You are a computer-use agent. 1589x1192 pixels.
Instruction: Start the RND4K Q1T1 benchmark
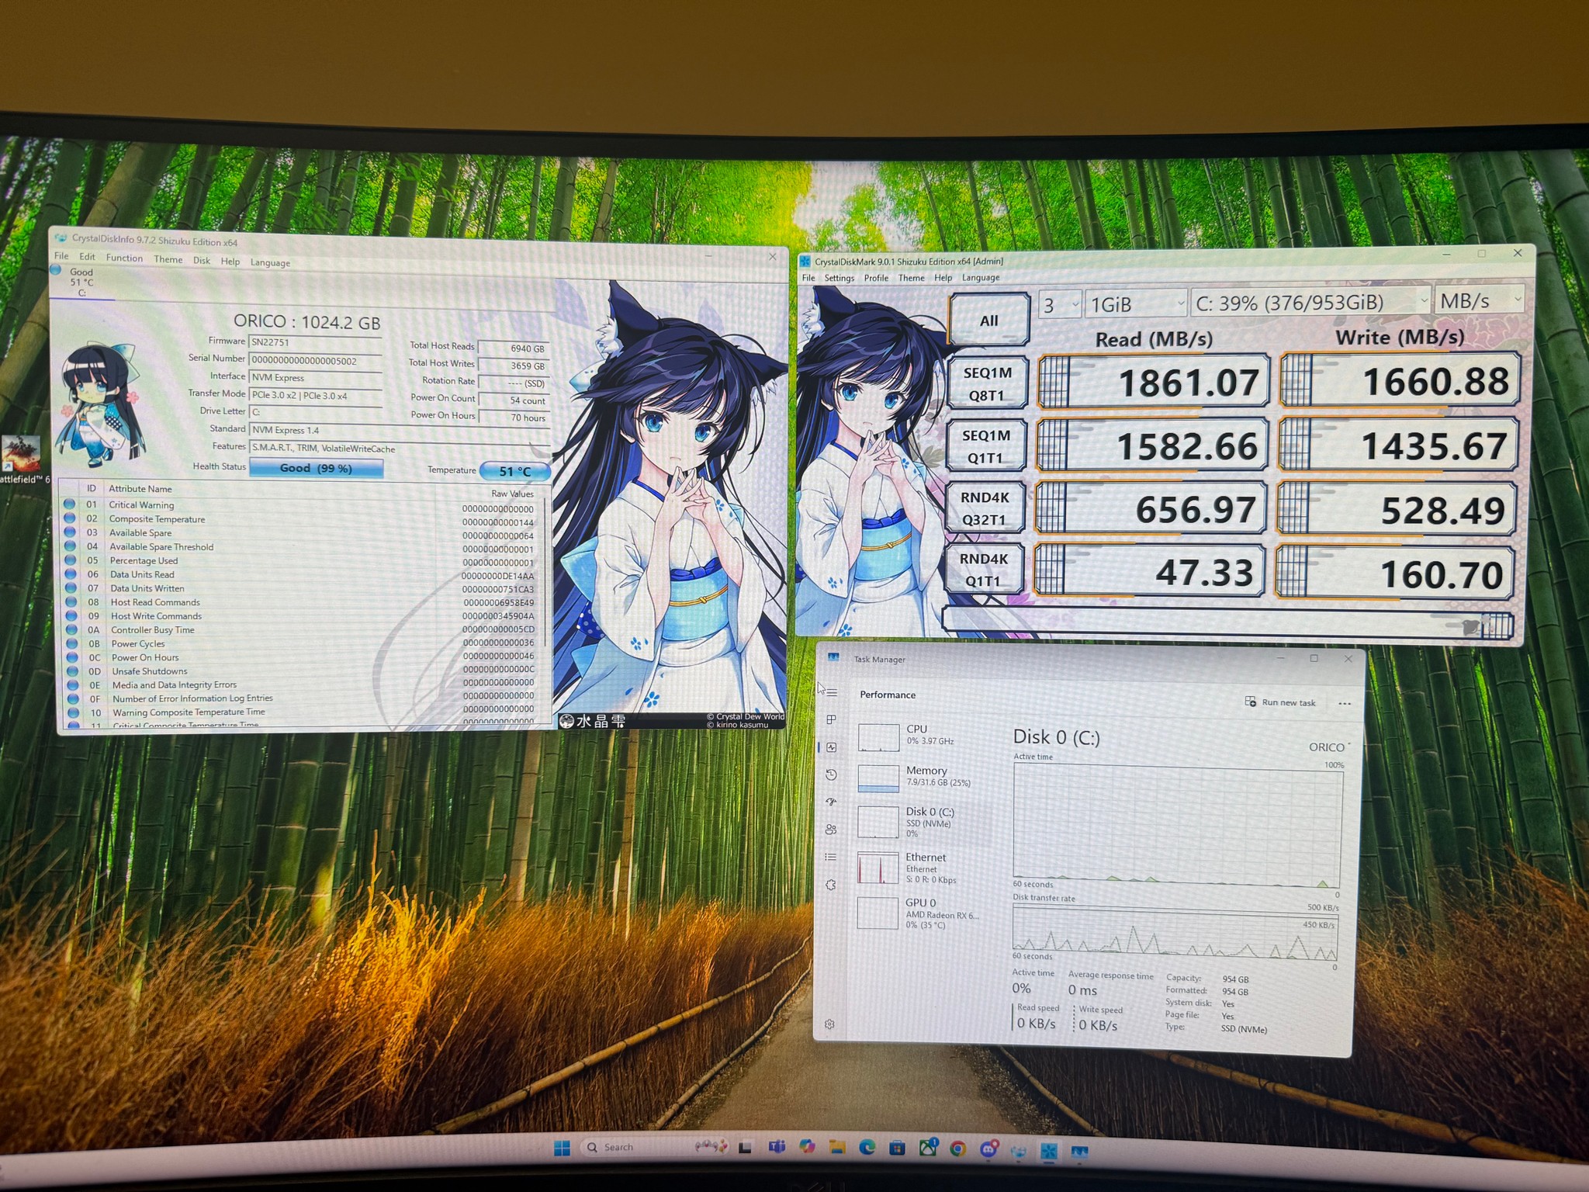pyautogui.click(x=983, y=570)
